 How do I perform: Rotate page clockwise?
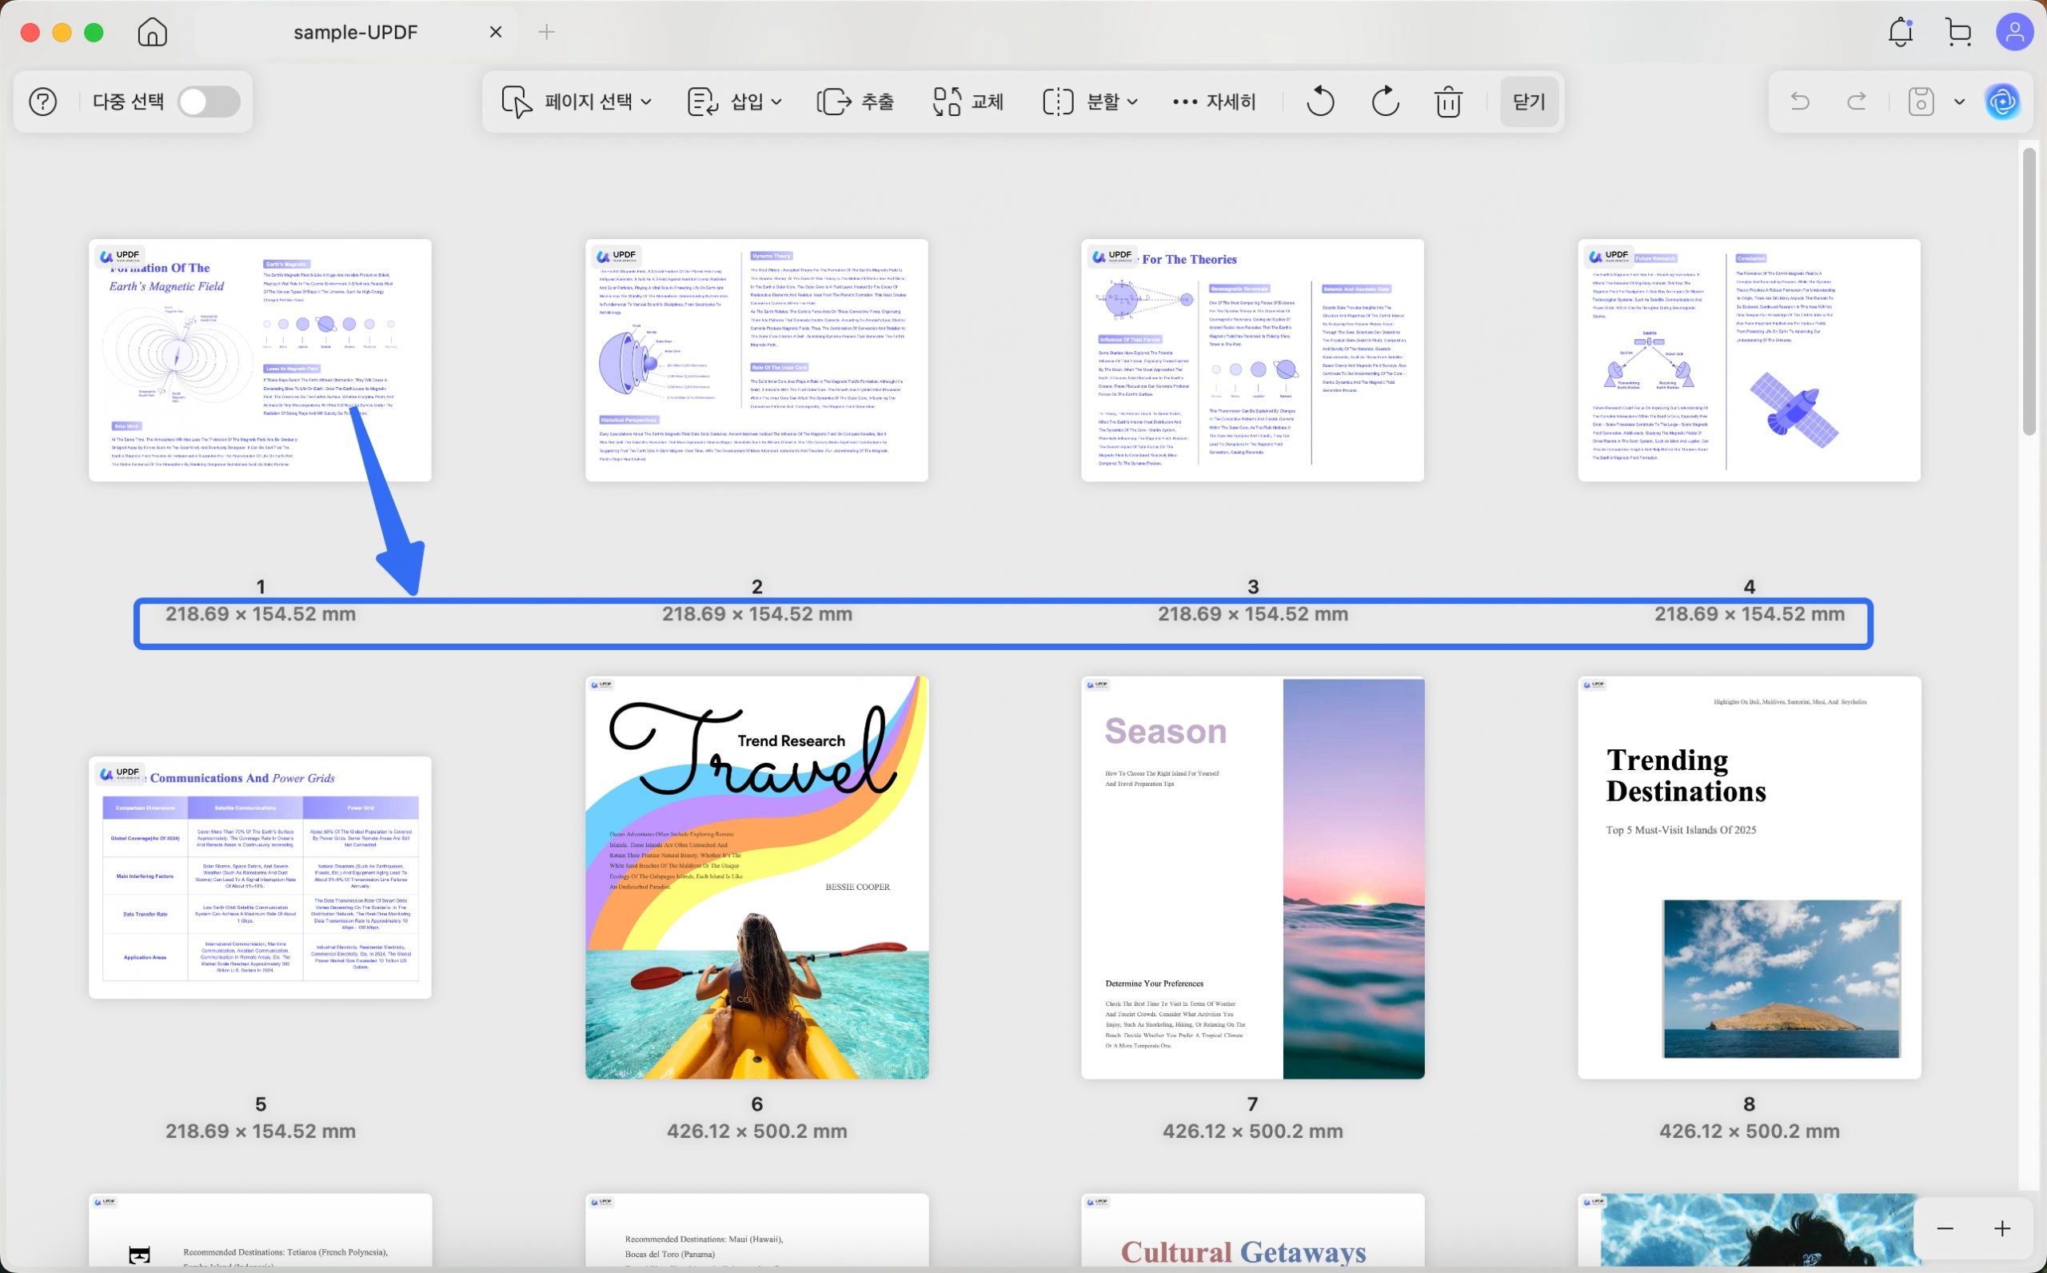pos(1385,102)
